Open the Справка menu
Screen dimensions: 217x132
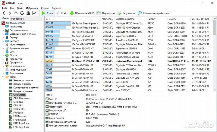56,8
